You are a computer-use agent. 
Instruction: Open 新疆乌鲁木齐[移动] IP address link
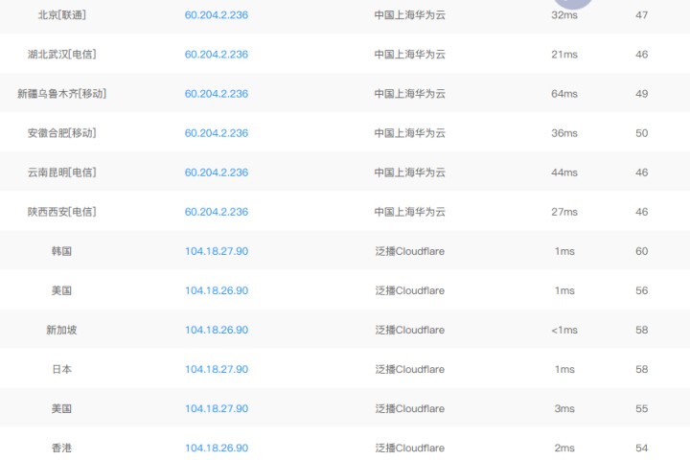pos(216,94)
